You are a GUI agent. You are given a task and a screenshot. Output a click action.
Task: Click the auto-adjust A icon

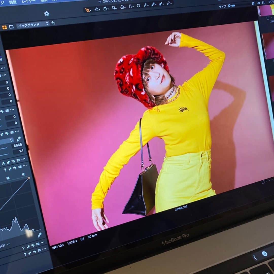3,164
